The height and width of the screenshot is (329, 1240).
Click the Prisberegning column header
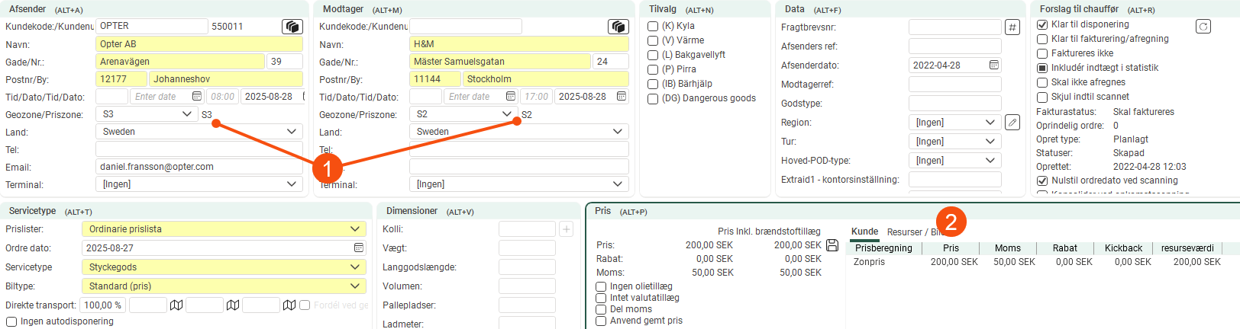click(883, 248)
